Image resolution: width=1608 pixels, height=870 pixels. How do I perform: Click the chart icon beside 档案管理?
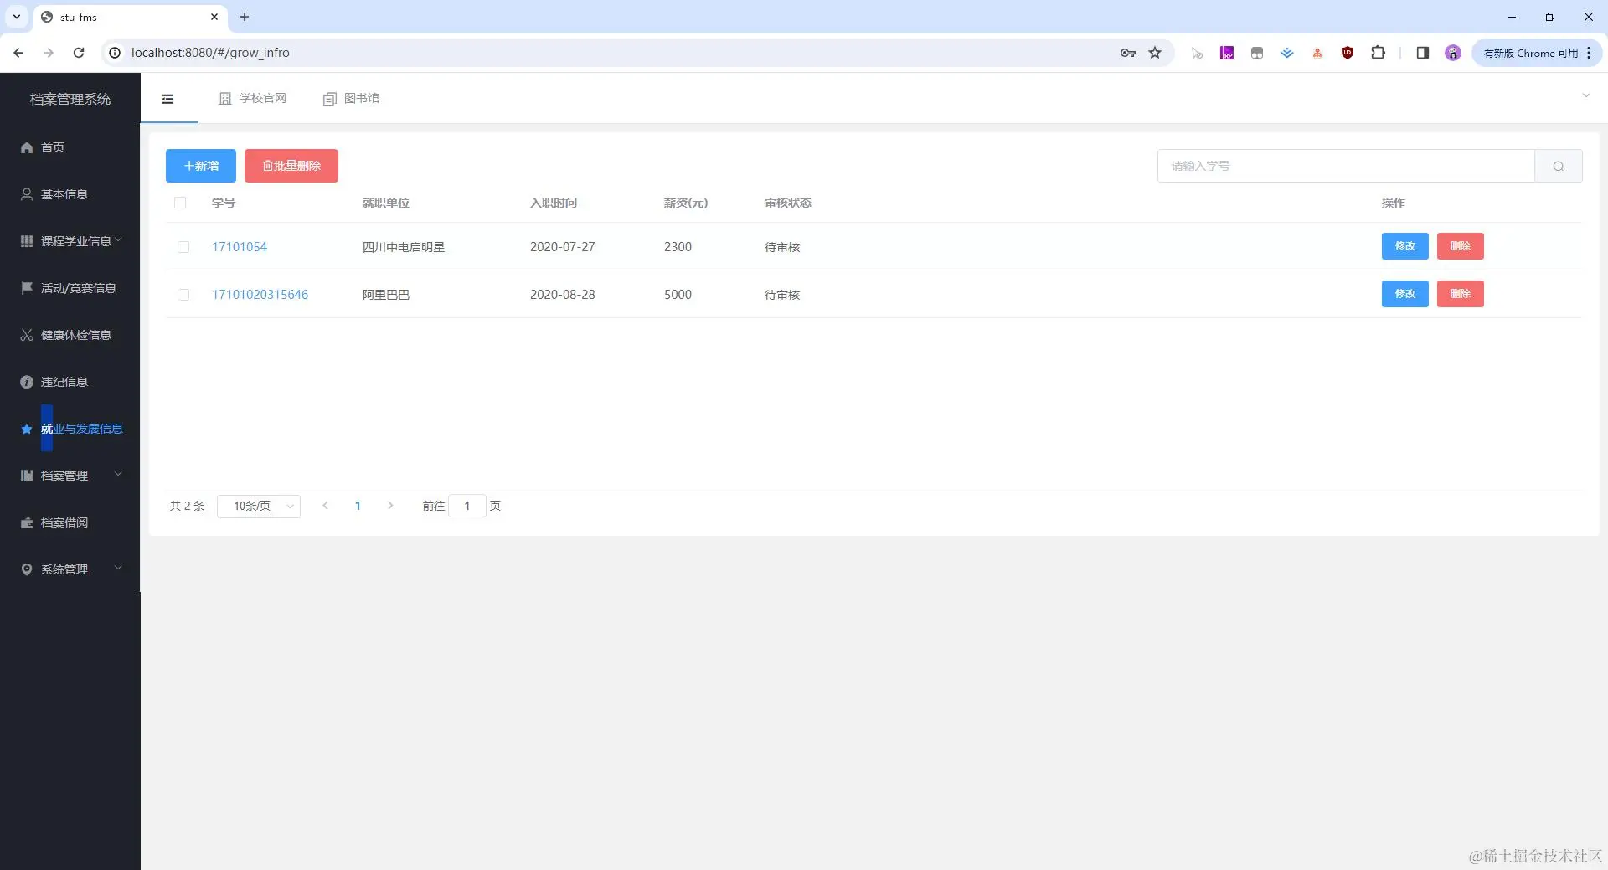point(27,476)
